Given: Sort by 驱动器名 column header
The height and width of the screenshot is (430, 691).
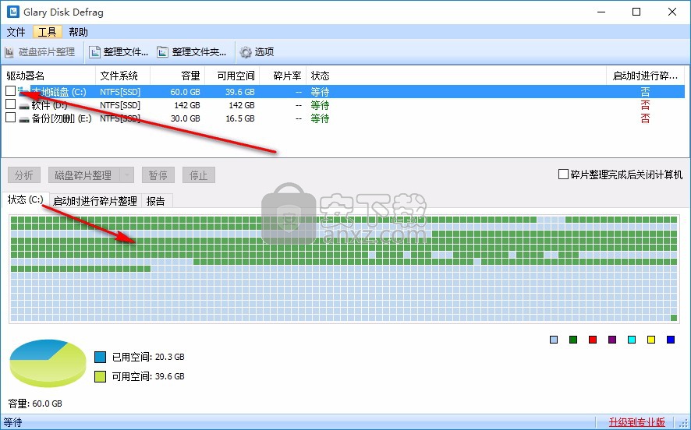Looking at the screenshot, I should [x=49, y=76].
